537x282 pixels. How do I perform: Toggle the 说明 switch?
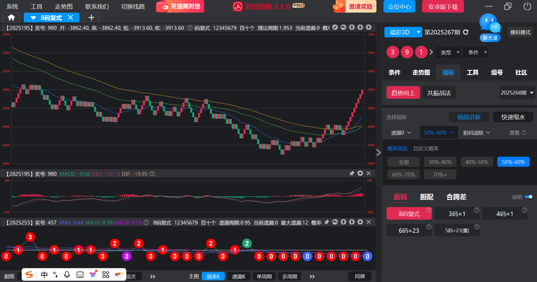pyautogui.click(x=528, y=197)
